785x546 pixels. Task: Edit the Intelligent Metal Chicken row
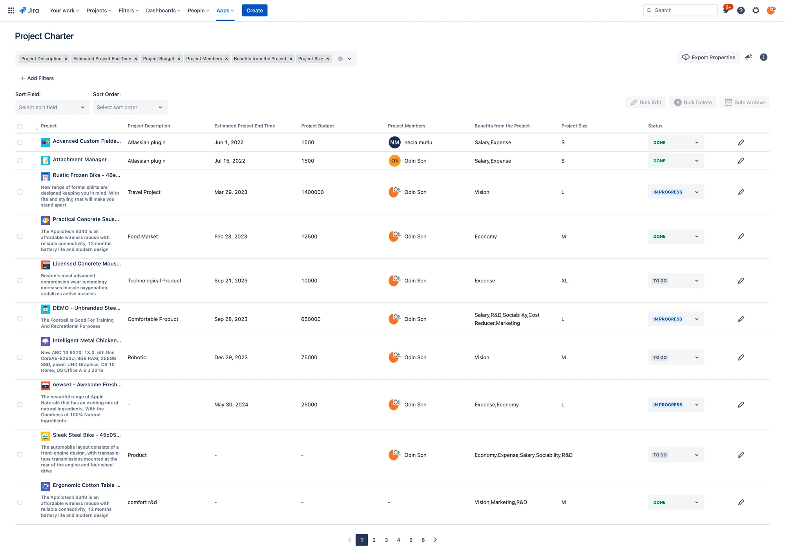click(x=741, y=357)
